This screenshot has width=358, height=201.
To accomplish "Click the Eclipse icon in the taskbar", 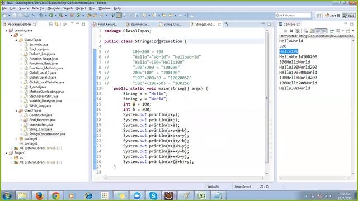I will tap(169, 195).
